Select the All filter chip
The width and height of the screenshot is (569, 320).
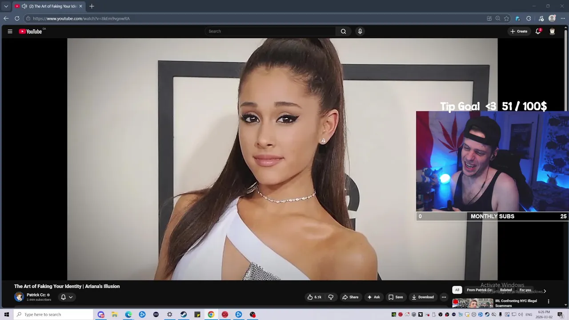click(x=457, y=290)
